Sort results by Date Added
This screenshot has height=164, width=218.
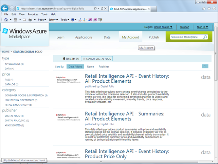pyautogui.click(x=75, y=67)
